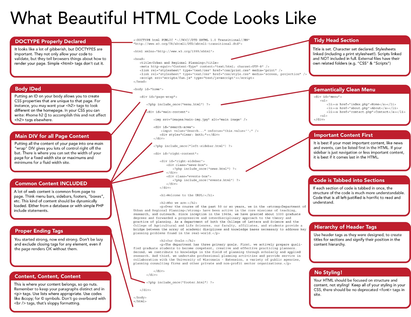The height and width of the screenshot is (317, 411).
Task: Click the "Proper Ending Tags" callout title
Action: [x=39, y=231]
